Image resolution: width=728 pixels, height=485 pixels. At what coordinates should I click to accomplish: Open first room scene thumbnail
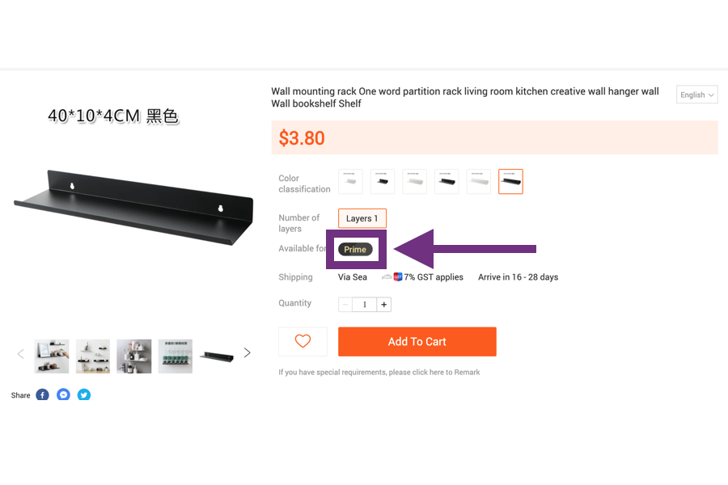tap(52, 356)
